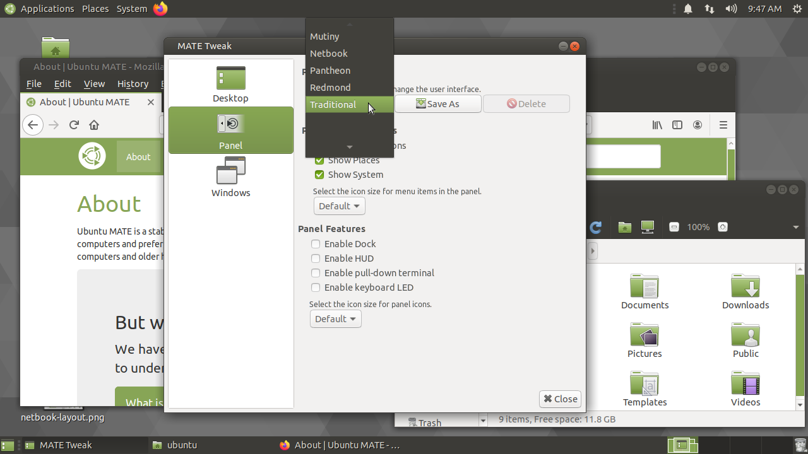Zoom in in file manager
808x454 pixels.
[723, 227]
